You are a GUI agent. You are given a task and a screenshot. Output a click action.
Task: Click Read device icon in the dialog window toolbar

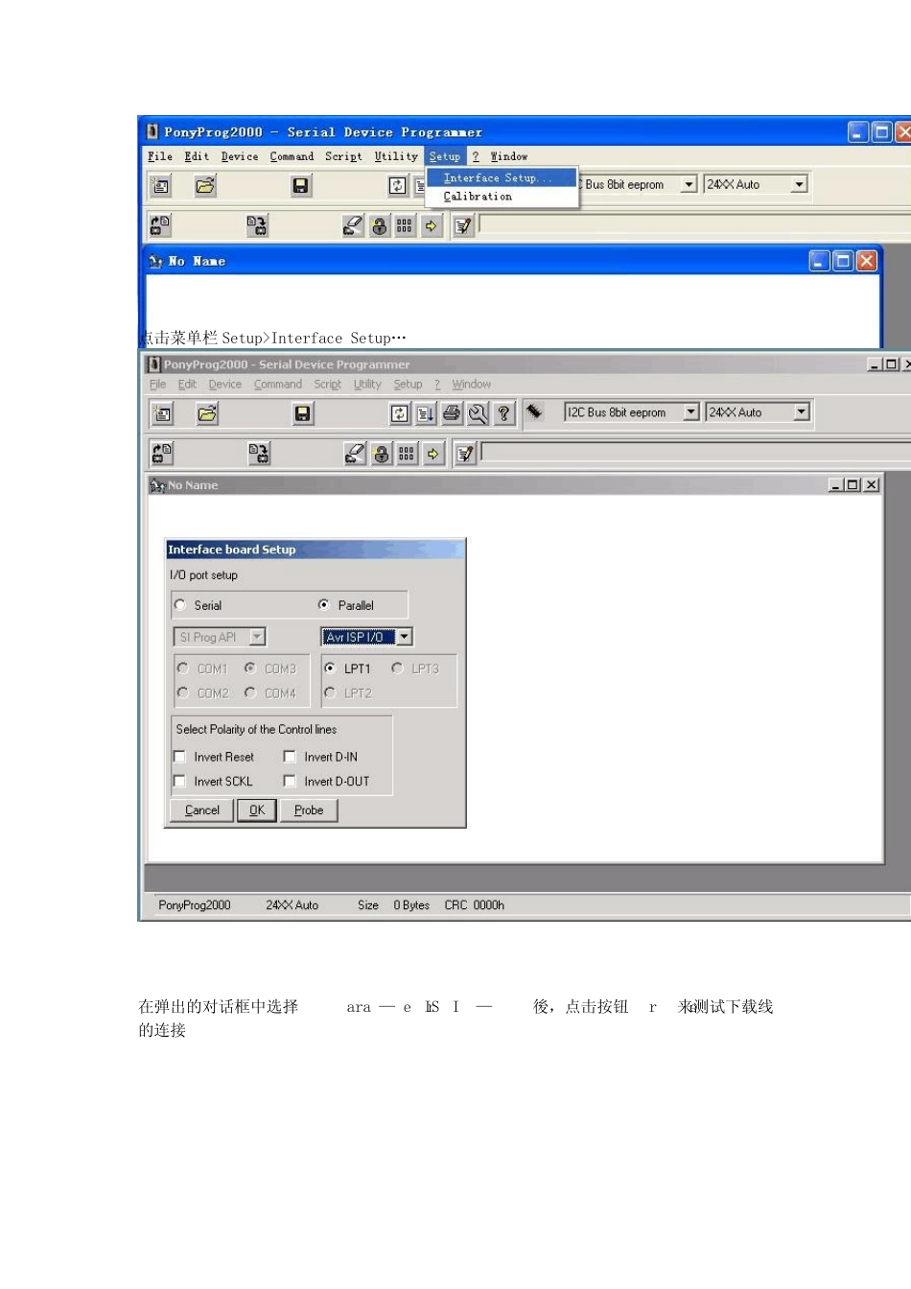coord(162,453)
